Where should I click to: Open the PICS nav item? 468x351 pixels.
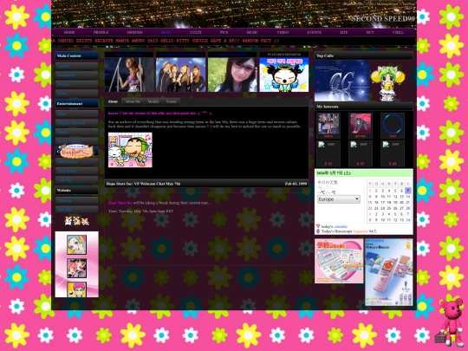click(224, 32)
